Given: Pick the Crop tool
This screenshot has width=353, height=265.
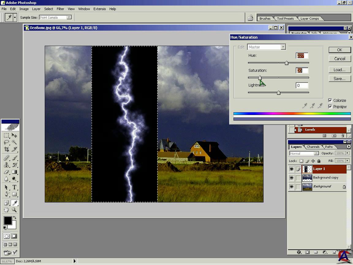Looking at the screenshot, I should (6, 149).
